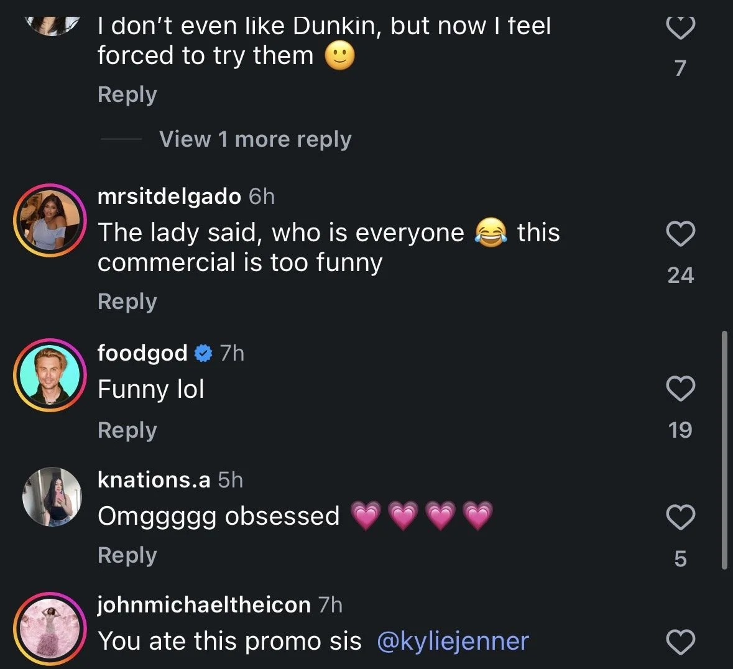Open the @kyliejenner mention link

453,641
